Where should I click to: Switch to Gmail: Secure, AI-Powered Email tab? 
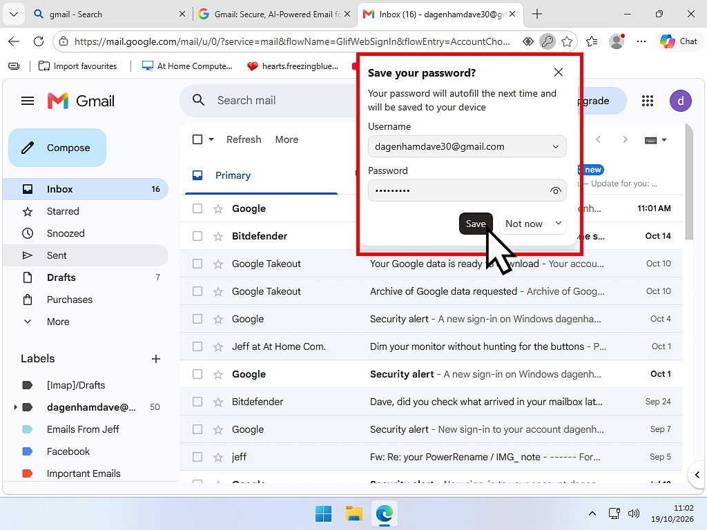tap(275, 14)
